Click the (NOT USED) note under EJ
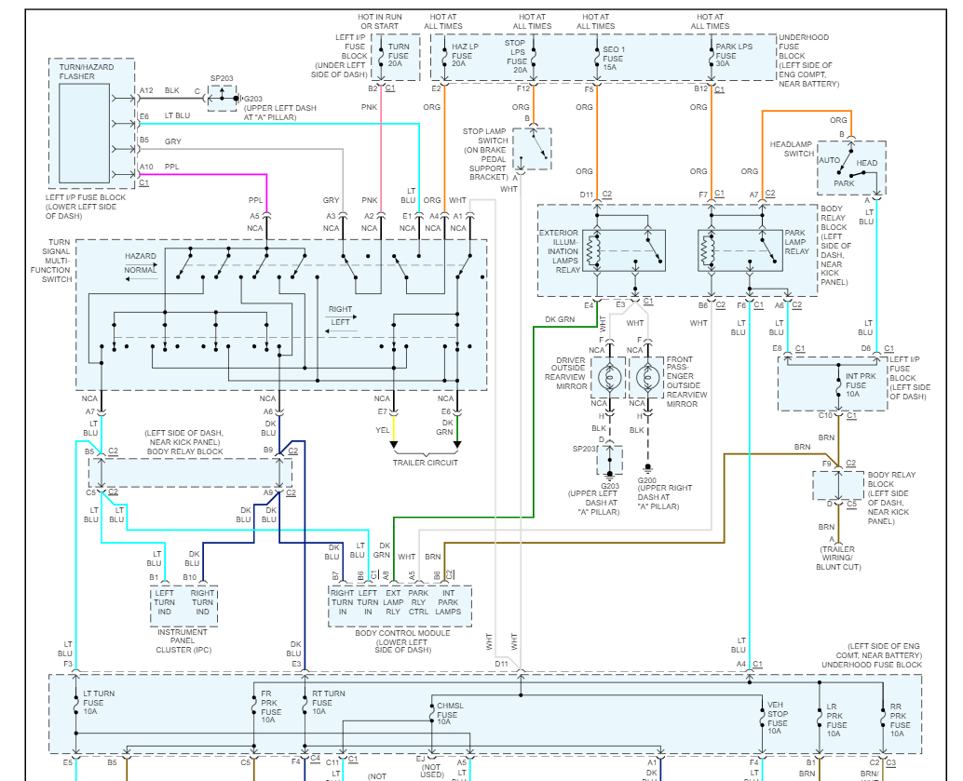The height and width of the screenshot is (781, 963). (432, 771)
